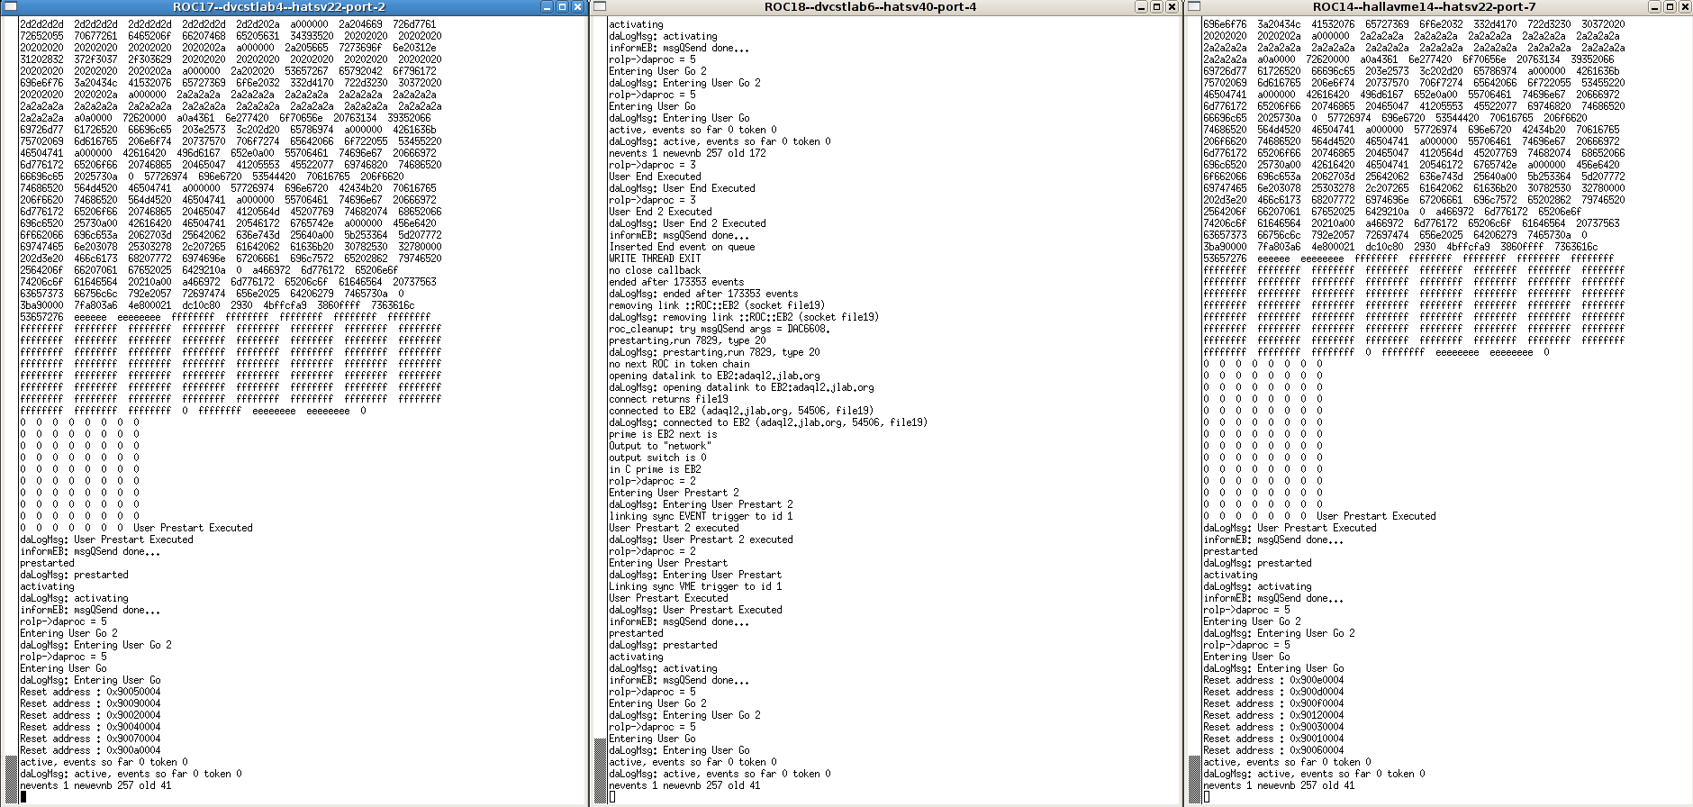The height and width of the screenshot is (807, 1693).
Task: Open the window menu icon of ROC18 window
Action: (601, 6)
